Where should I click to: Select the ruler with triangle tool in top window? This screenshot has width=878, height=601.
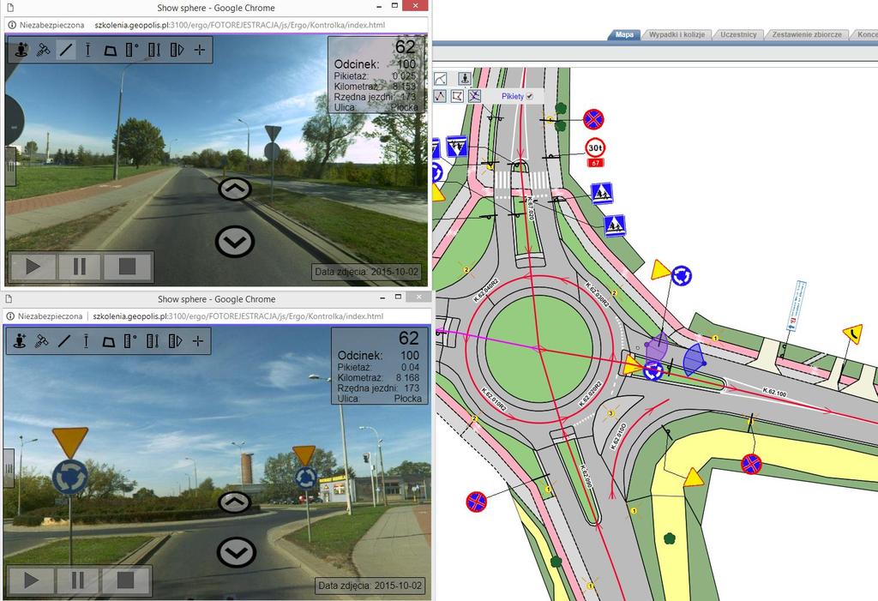[x=177, y=50]
